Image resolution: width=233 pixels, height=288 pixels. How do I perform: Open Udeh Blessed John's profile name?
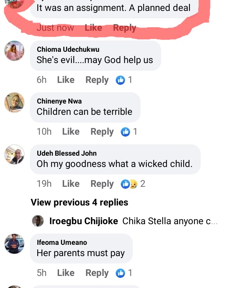pos(66,153)
